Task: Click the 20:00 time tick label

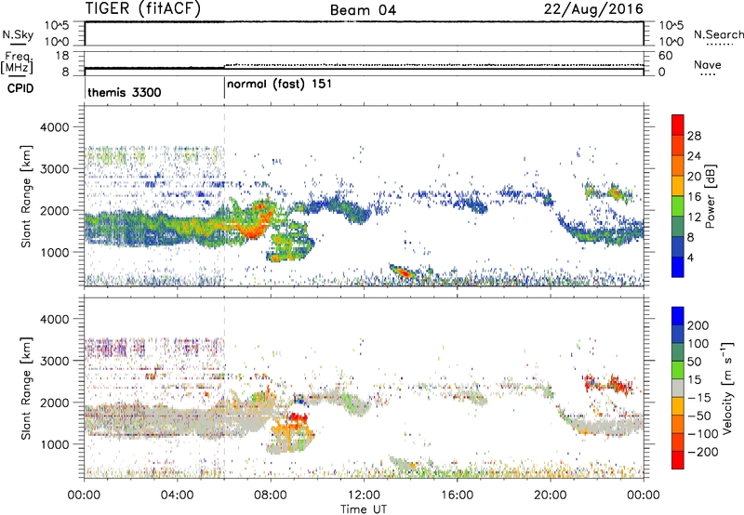Action: coord(550,495)
